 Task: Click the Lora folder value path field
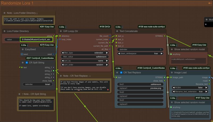pyautogui.click(x=36, y=40)
